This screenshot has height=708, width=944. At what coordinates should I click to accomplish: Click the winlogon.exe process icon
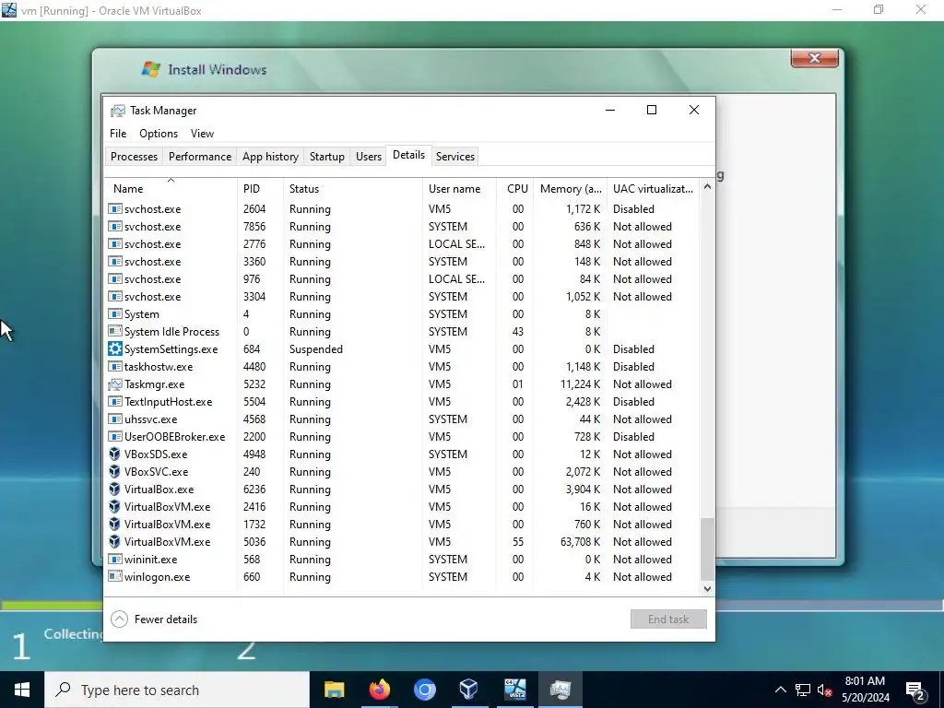[x=114, y=576]
